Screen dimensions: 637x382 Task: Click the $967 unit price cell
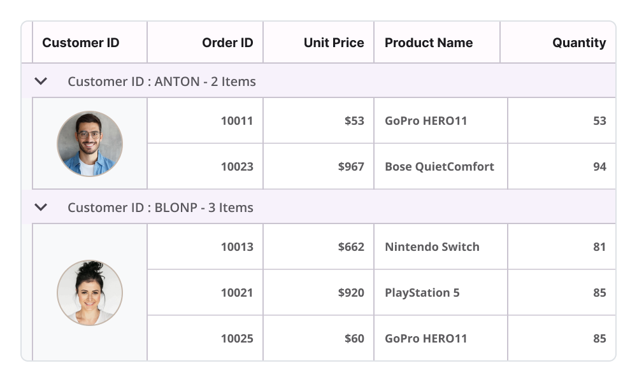(351, 167)
